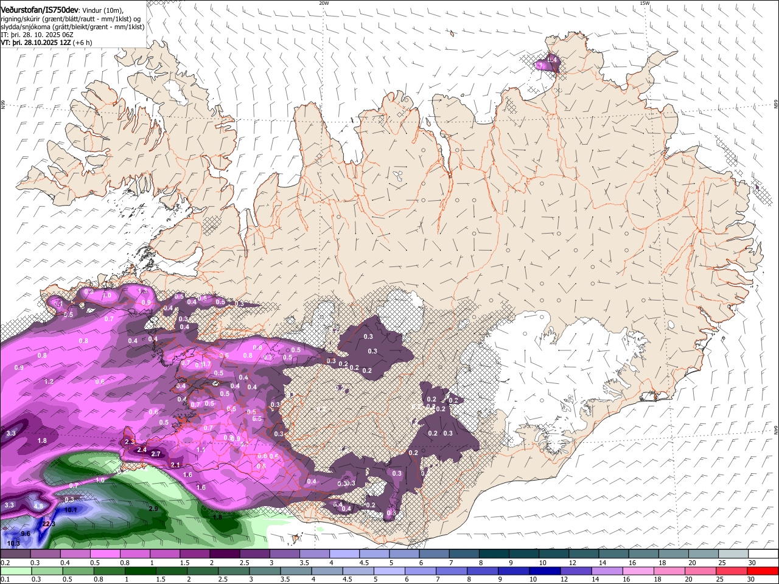Click the 15W longitude label
This screenshot has height=584, width=779.
[x=645, y=2]
